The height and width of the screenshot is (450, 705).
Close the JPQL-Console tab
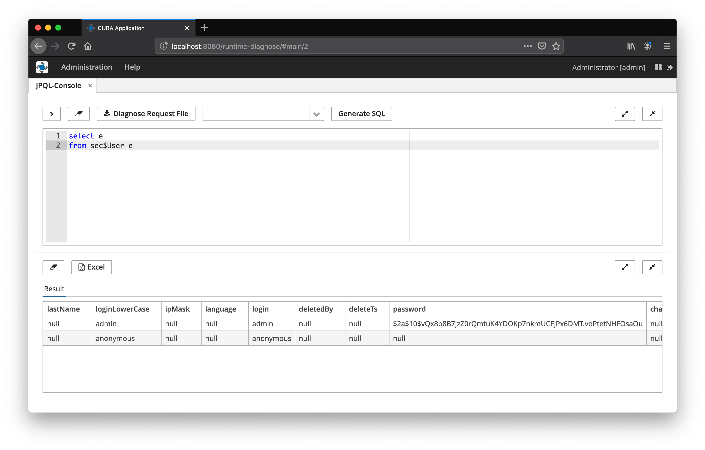pos(90,86)
